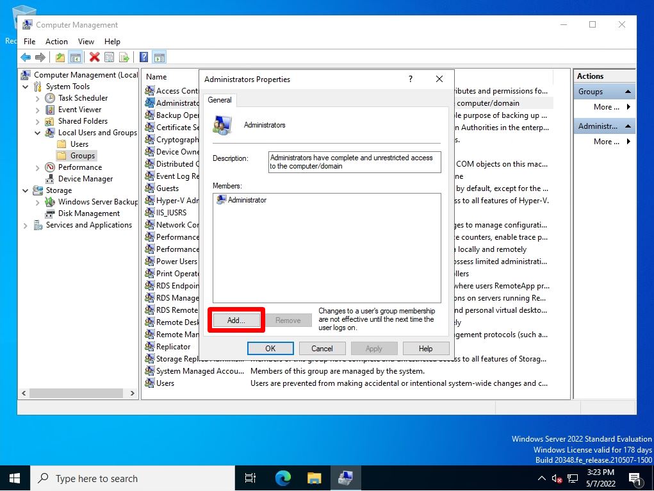The width and height of the screenshot is (654, 491).
Task: Select the Groups folder in the tree
Action: [x=76, y=156]
